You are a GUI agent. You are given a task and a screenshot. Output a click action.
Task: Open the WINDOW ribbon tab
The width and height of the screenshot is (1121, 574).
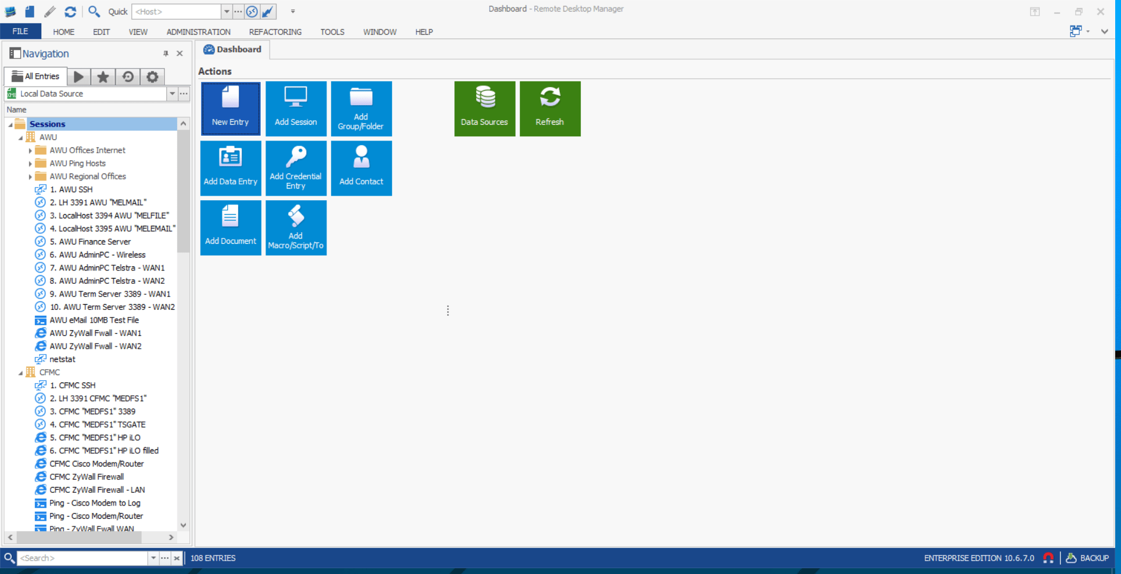click(x=380, y=32)
